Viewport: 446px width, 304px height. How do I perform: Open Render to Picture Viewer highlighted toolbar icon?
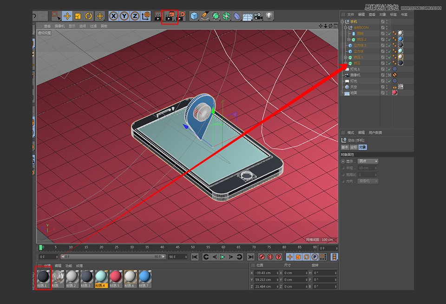pos(169,16)
